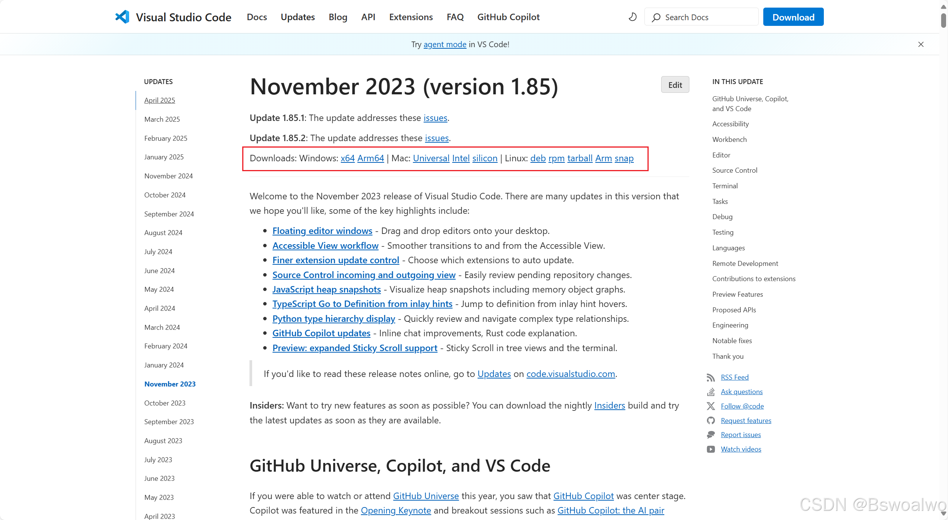
Task: Click the Edit button beside title
Action: [675, 85]
